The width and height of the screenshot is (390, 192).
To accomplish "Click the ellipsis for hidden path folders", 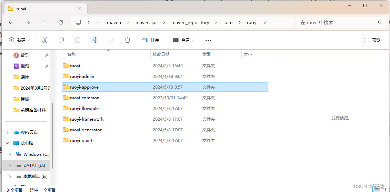I will [99, 22].
